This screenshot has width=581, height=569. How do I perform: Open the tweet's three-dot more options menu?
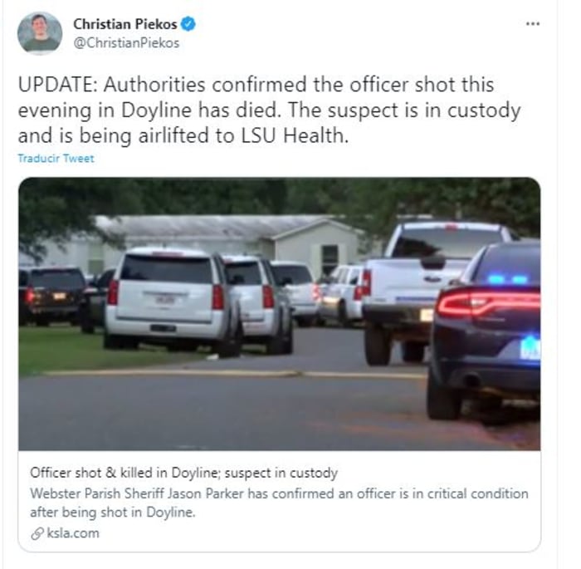pos(533,24)
